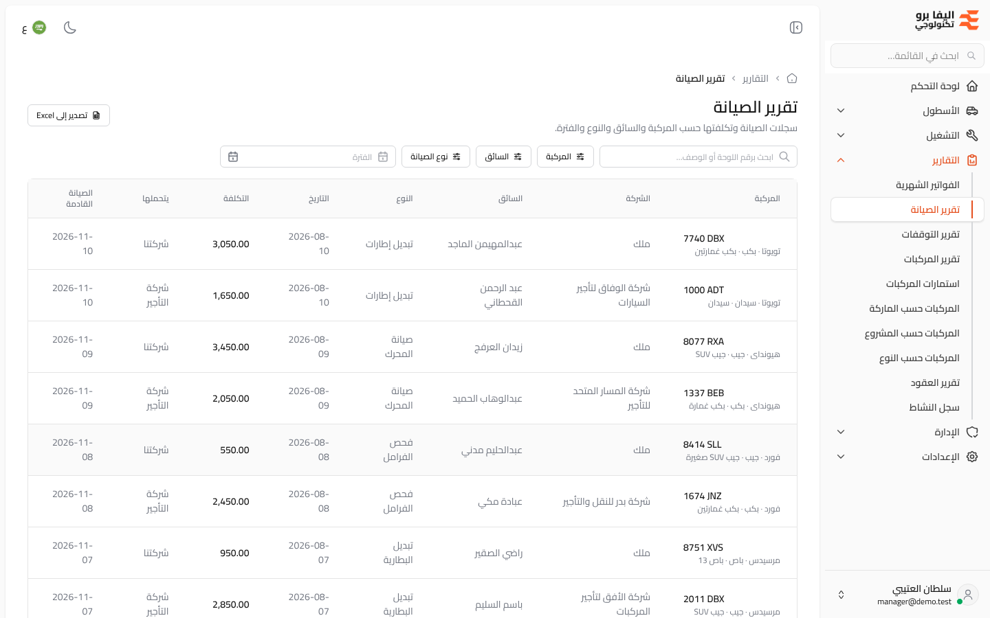
Task: Open التقارير breadcrumb link
Action: click(x=756, y=78)
